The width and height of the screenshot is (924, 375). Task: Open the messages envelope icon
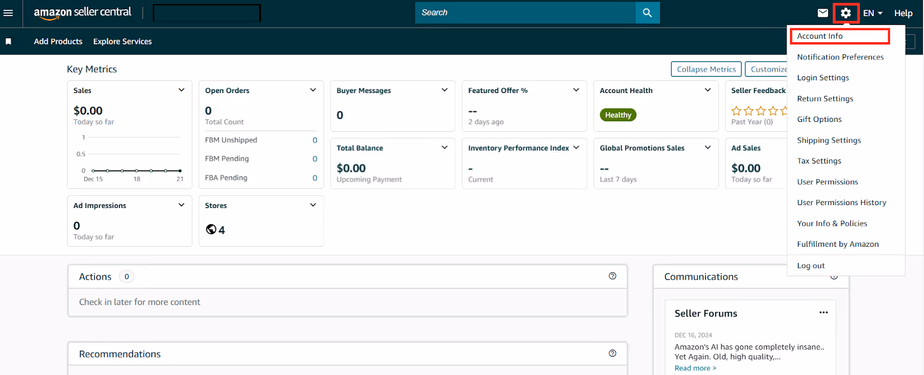click(x=823, y=13)
